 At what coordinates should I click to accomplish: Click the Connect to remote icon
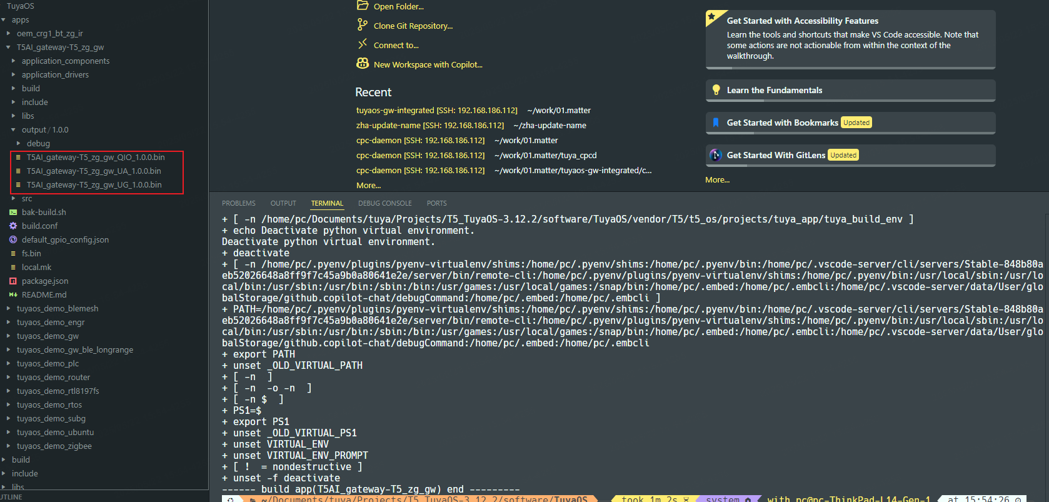point(363,44)
